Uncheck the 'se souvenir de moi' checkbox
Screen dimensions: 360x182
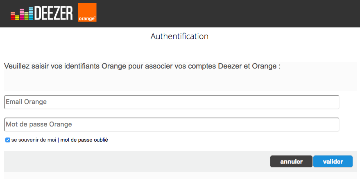[x=7, y=140]
